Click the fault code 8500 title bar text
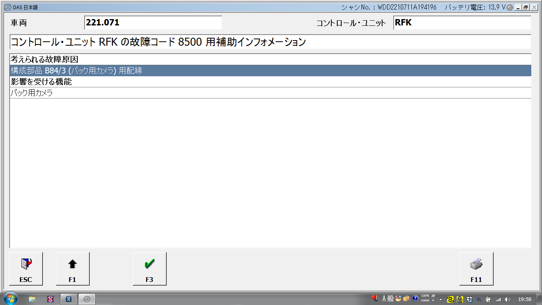542x305 pixels. point(158,42)
